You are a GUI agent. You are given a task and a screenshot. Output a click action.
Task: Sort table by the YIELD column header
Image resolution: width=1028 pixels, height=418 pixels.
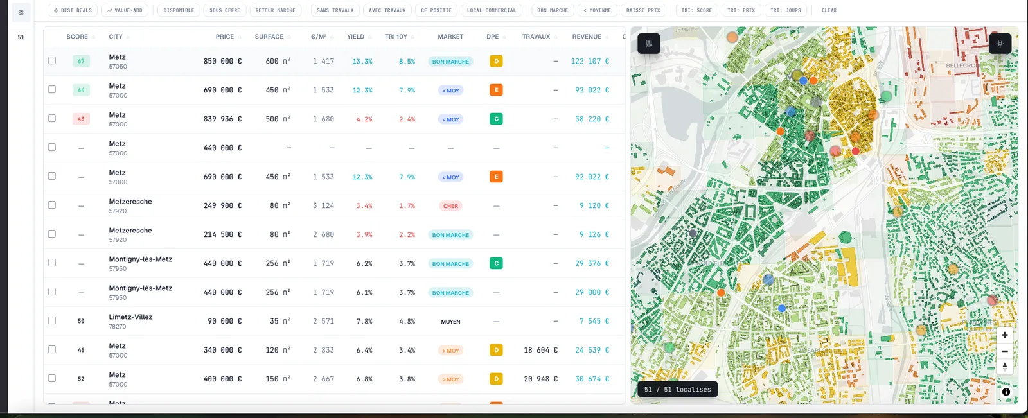click(x=359, y=37)
